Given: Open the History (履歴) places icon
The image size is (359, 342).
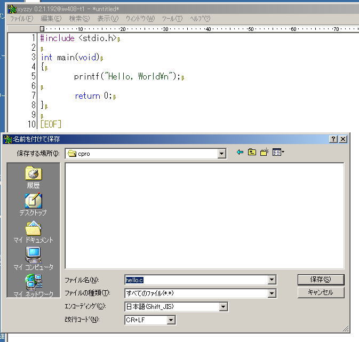Looking at the screenshot, I should 33,177.
